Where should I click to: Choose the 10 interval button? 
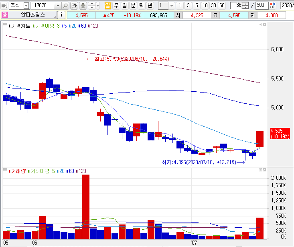tap(205, 6)
